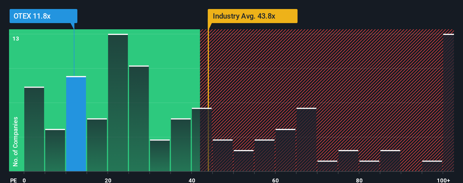
Task: Click the bar at PE 0-5
Action: (x=34, y=129)
